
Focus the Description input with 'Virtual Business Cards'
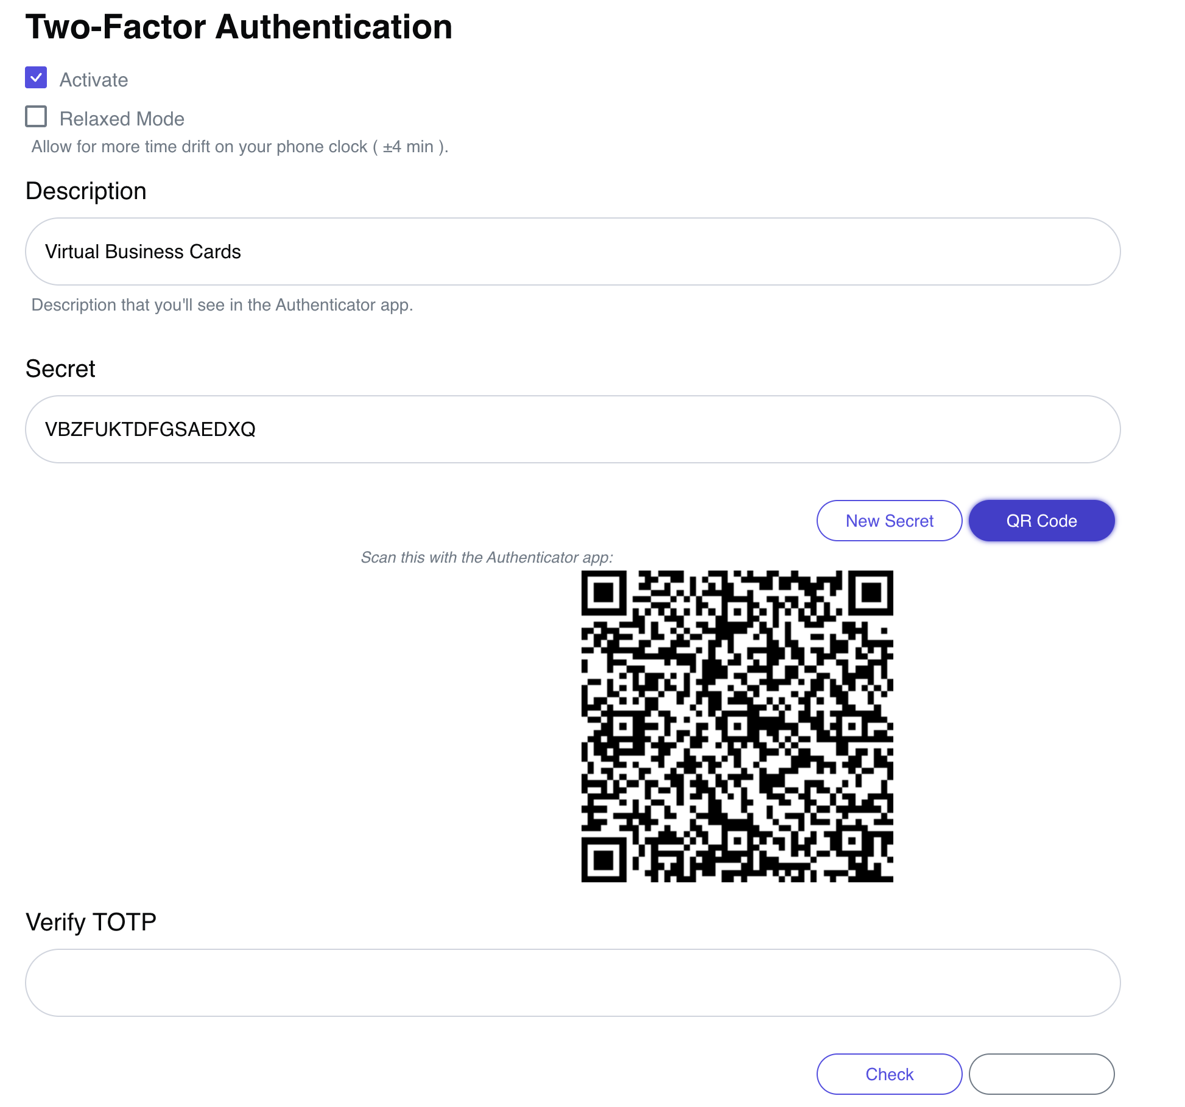572,251
